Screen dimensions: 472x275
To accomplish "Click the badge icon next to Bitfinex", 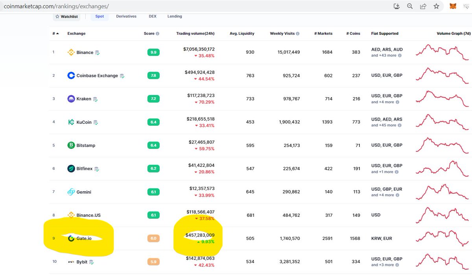I will click(x=97, y=169).
